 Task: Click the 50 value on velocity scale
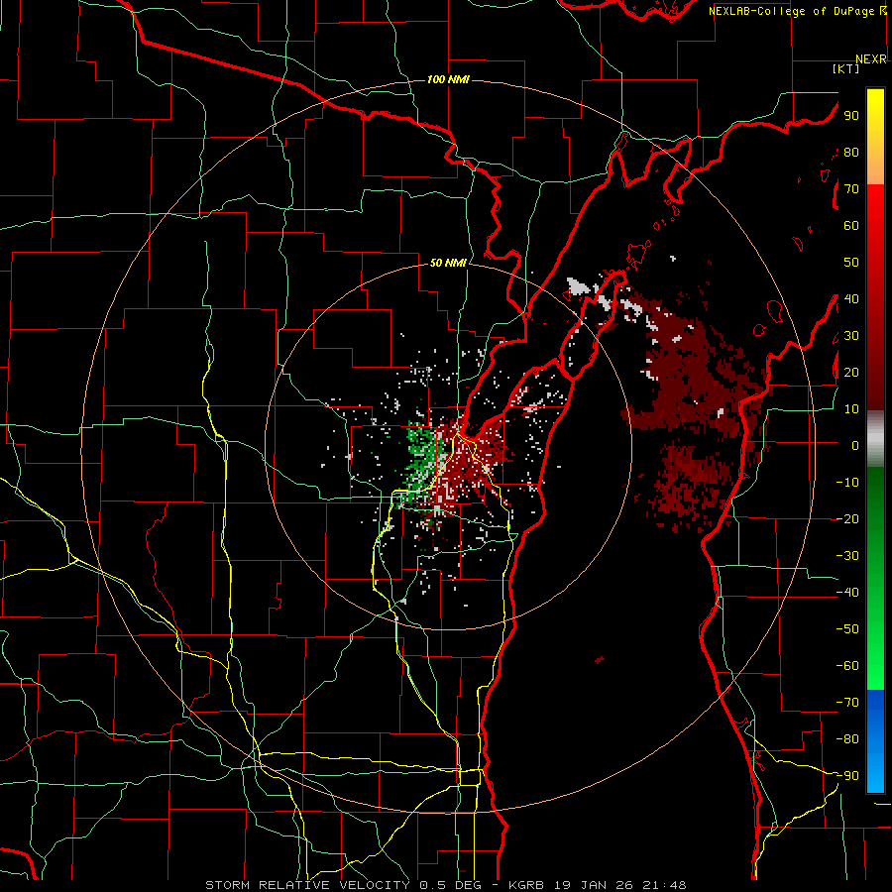tap(851, 263)
